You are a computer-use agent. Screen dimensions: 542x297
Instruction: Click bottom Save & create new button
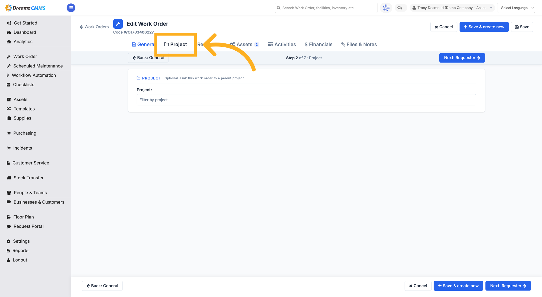pos(458,286)
